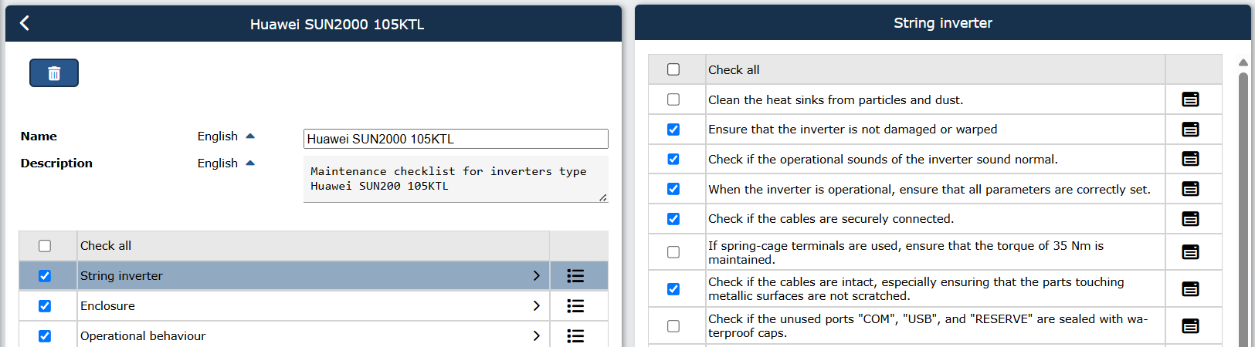1255x347 pixels.
Task: Delete checklist with the trash button
Action: coord(54,73)
